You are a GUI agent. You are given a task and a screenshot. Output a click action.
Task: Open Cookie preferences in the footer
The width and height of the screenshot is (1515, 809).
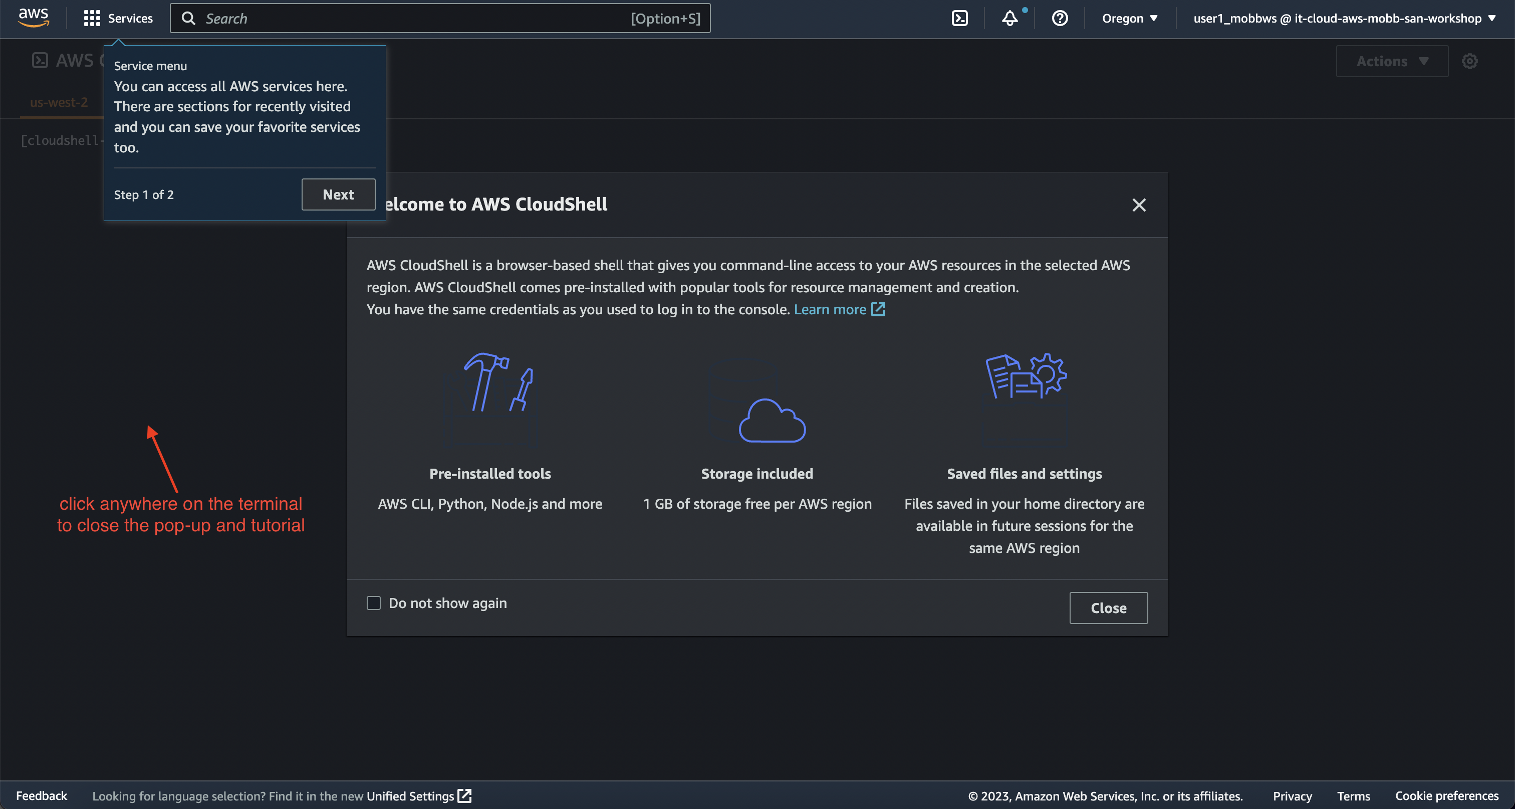point(1447,795)
